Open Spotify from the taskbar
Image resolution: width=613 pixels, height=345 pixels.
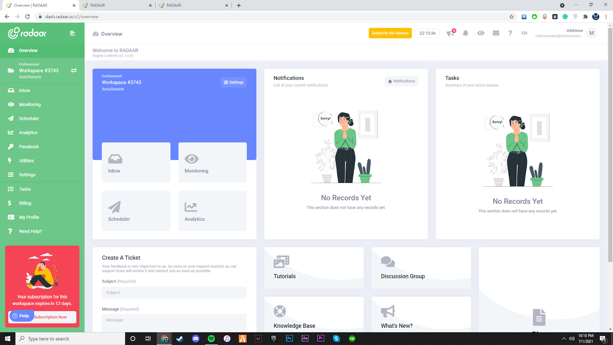tap(211, 338)
